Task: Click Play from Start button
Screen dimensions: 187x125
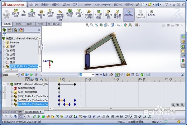Action: click(x=27, y=75)
